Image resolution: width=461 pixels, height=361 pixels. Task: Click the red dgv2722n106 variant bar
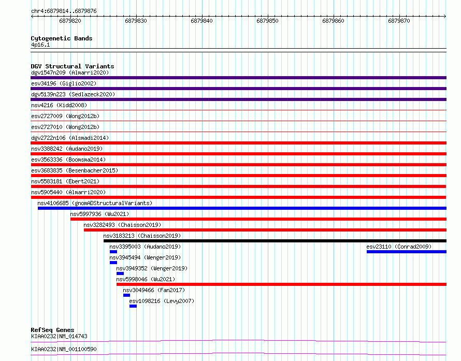(x=238, y=143)
